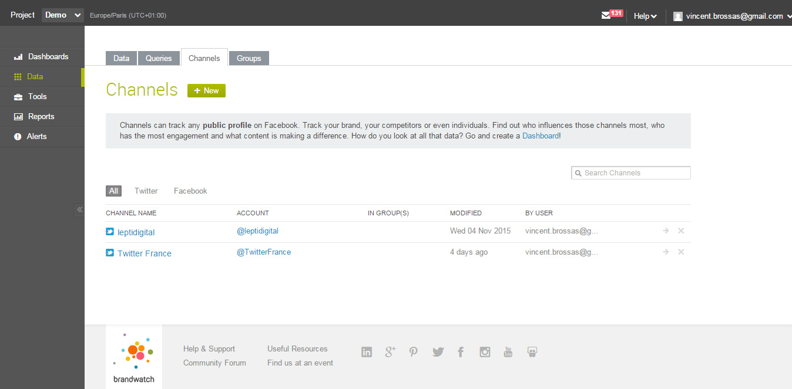Viewport: 792px width, 389px height.
Task: Open the Twitter France channel name link
Action: 145,253
